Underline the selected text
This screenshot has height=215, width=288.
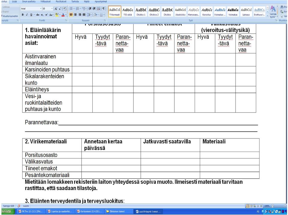coord(31,15)
